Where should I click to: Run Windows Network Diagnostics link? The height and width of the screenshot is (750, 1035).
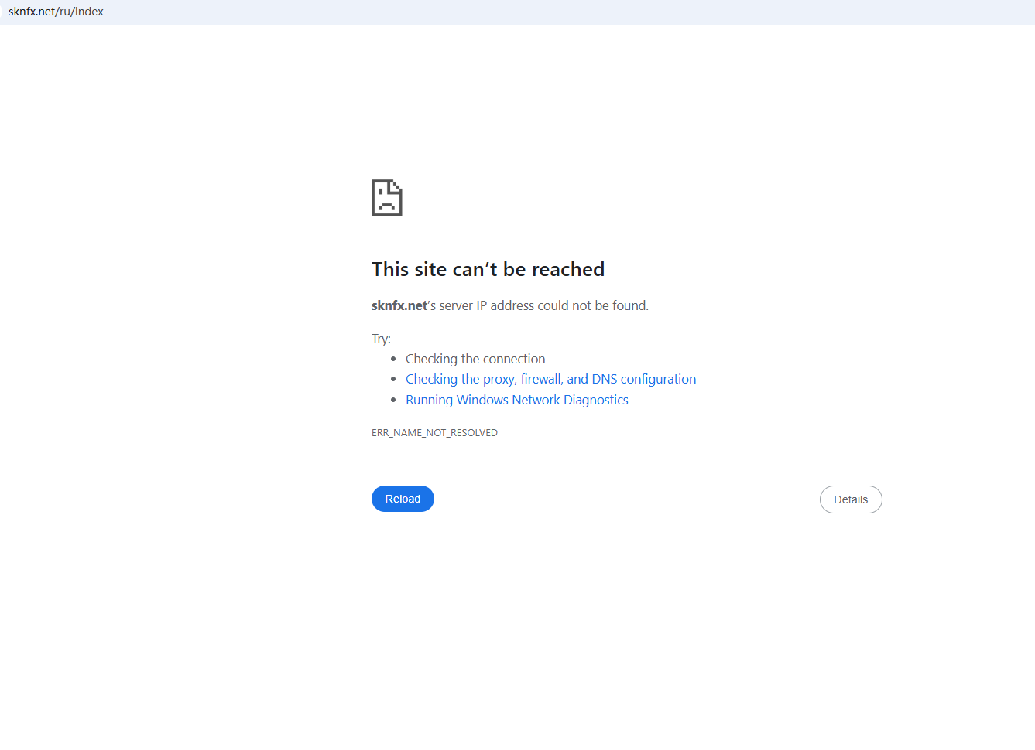pyautogui.click(x=517, y=400)
